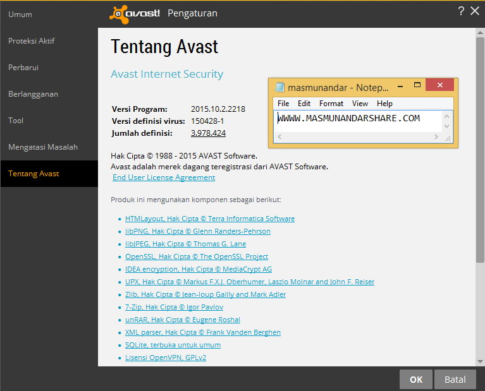The height and width of the screenshot is (391, 485).
Task: Open help with the question mark icon
Action: [461, 11]
